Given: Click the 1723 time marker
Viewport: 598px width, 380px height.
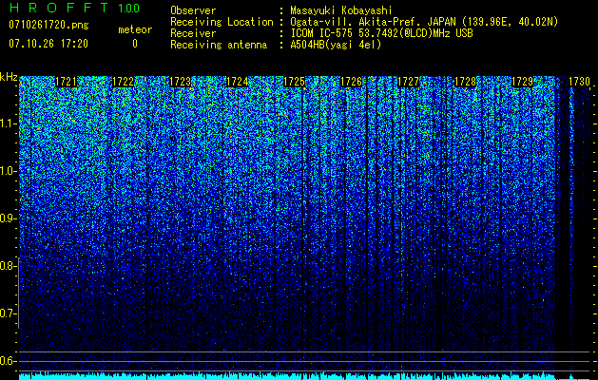Looking at the screenshot, I should pyautogui.click(x=180, y=82).
